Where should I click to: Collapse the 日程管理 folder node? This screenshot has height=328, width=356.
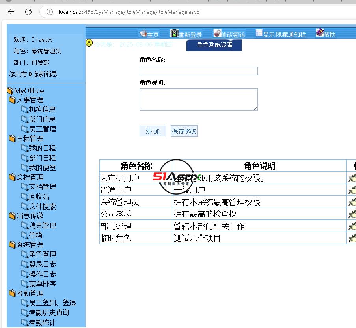pos(13,139)
